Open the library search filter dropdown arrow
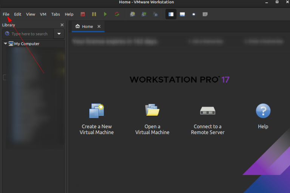This screenshot has height=193, width=290. point(59,34)
